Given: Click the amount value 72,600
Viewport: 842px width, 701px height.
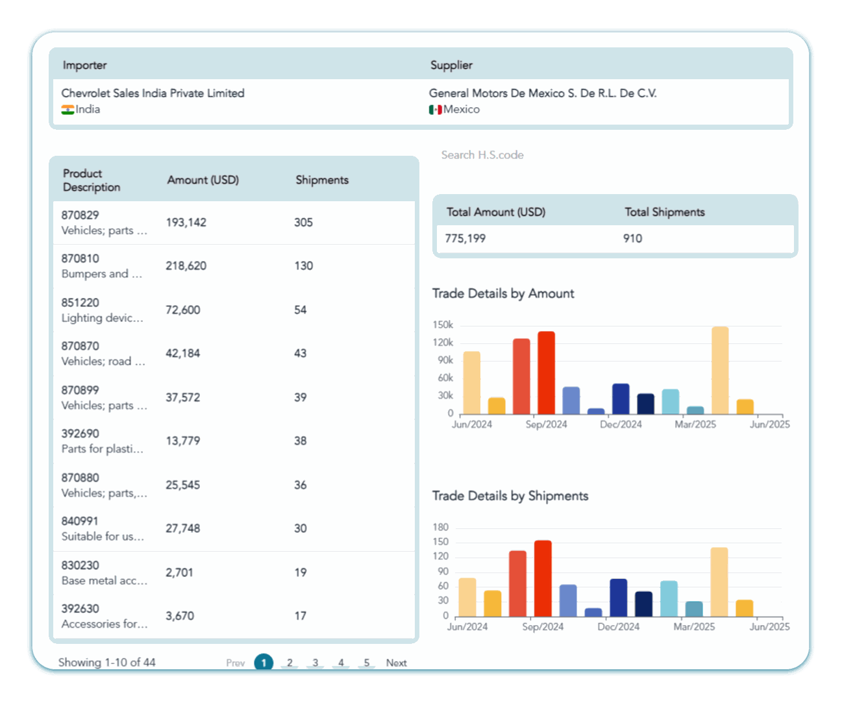Looking at the screenshot, I should click(x=183, y=310).
